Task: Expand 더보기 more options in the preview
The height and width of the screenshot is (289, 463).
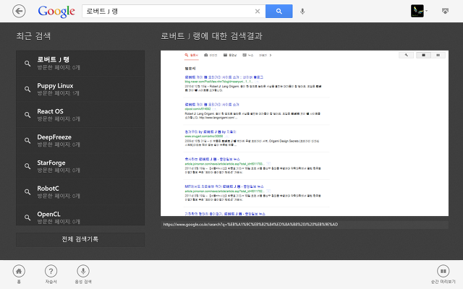Action: tap(266, 55)
